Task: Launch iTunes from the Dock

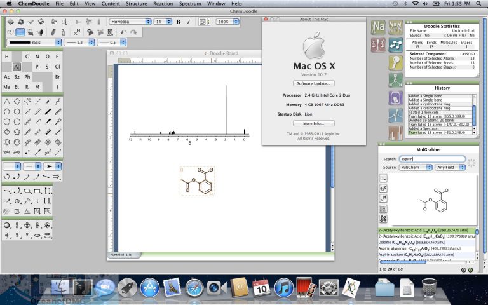Action: [x=284, y=288]
